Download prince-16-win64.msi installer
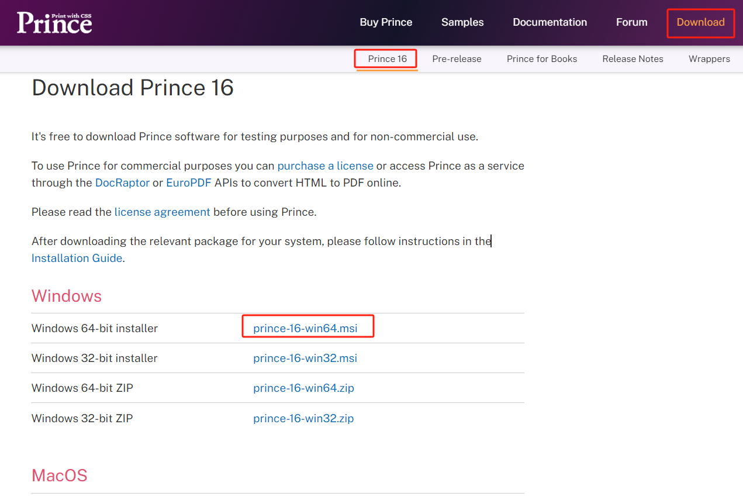The image size is (743, 500). pyautogui.click(x=305, y=328)
